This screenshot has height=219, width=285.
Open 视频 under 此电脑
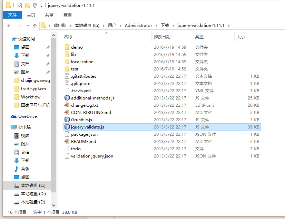[x=25, y=135]
